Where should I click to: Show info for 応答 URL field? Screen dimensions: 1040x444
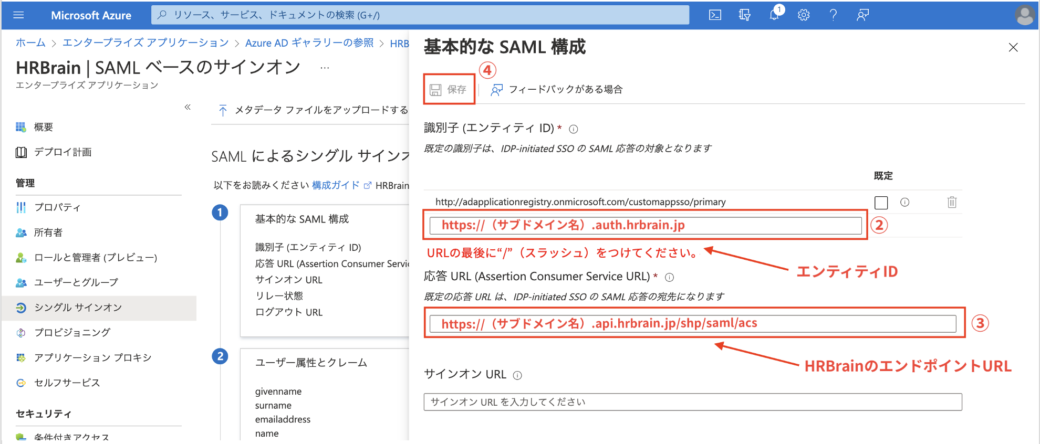coord(669,277)
